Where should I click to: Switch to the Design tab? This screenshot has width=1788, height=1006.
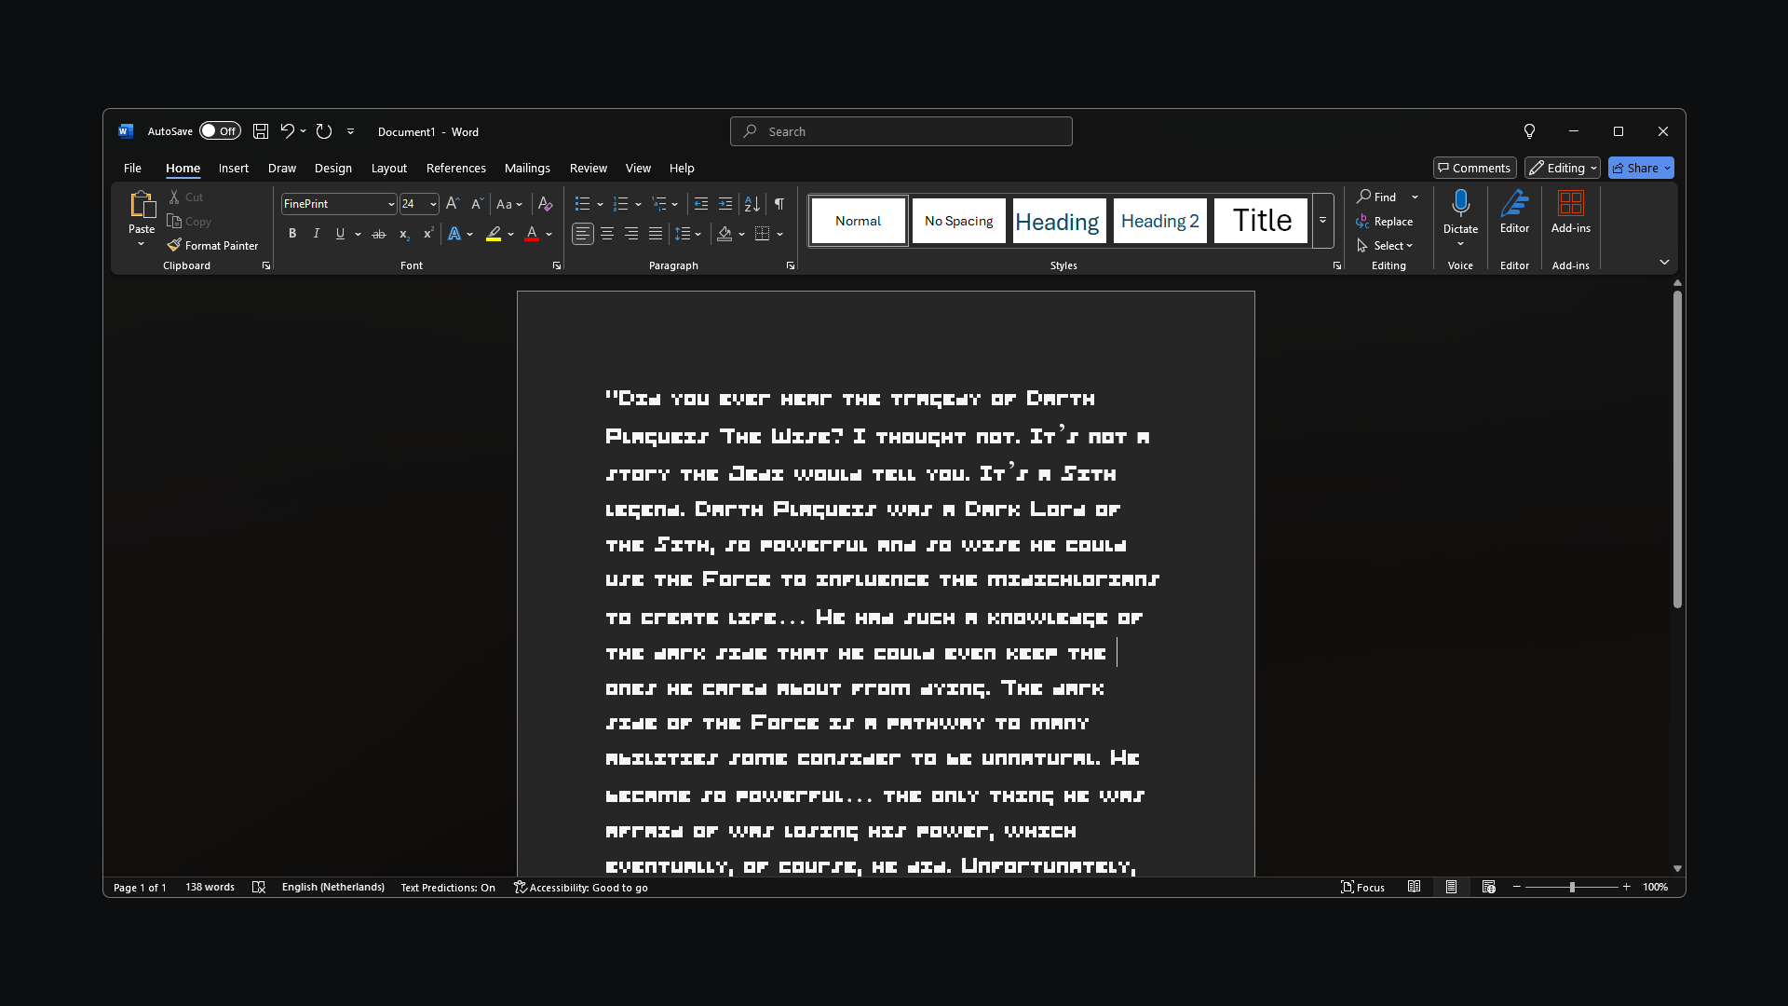333,168
